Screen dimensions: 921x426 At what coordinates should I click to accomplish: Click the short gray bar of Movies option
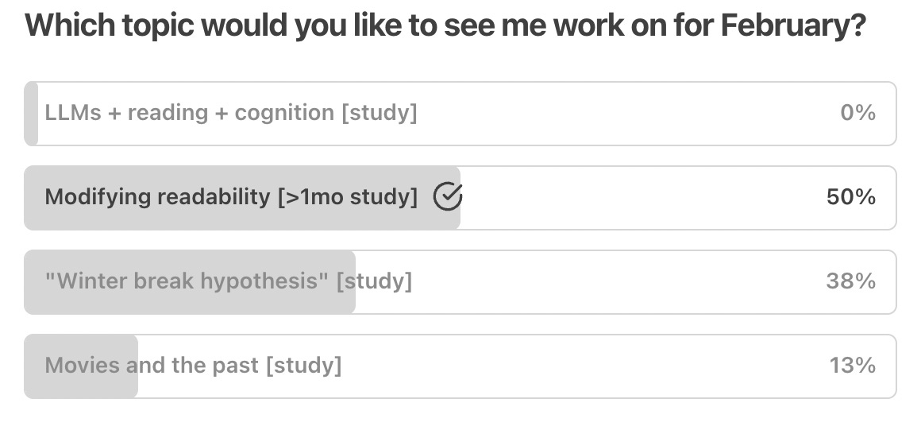80,366
